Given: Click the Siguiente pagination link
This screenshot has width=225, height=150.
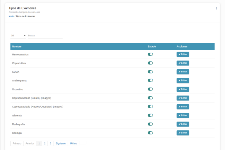Looking at the screenshot, I should coord(61,143).
